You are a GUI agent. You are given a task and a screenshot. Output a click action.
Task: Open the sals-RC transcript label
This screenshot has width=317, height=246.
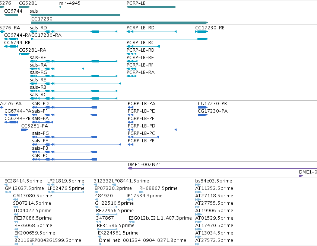pyautogui.click(x=38, y=95)
